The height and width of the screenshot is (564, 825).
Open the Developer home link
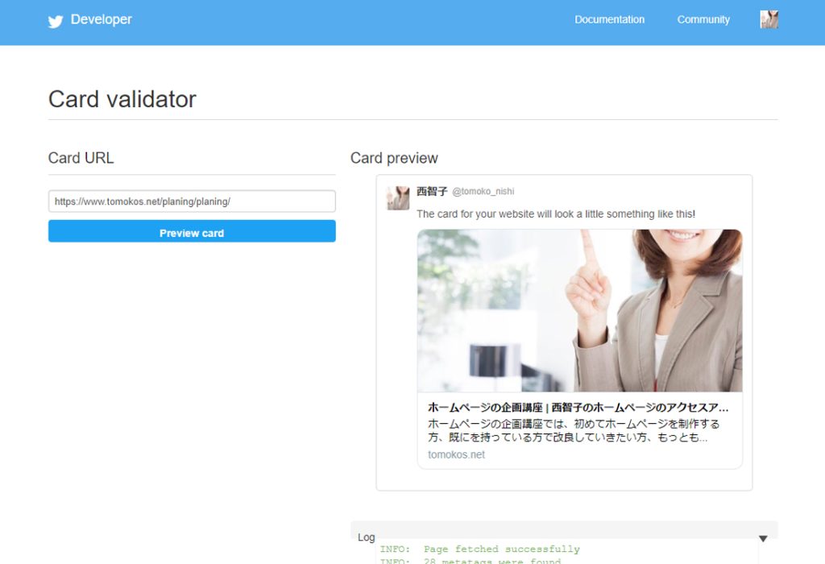click(101, 19)
